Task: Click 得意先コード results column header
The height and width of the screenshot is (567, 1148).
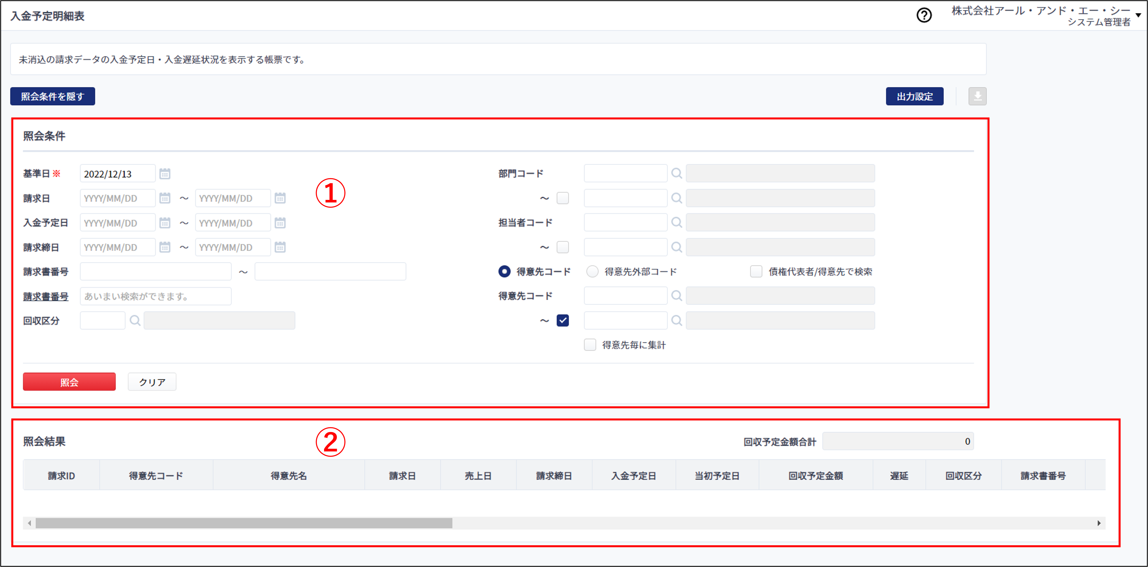Action: pos(156,476)
